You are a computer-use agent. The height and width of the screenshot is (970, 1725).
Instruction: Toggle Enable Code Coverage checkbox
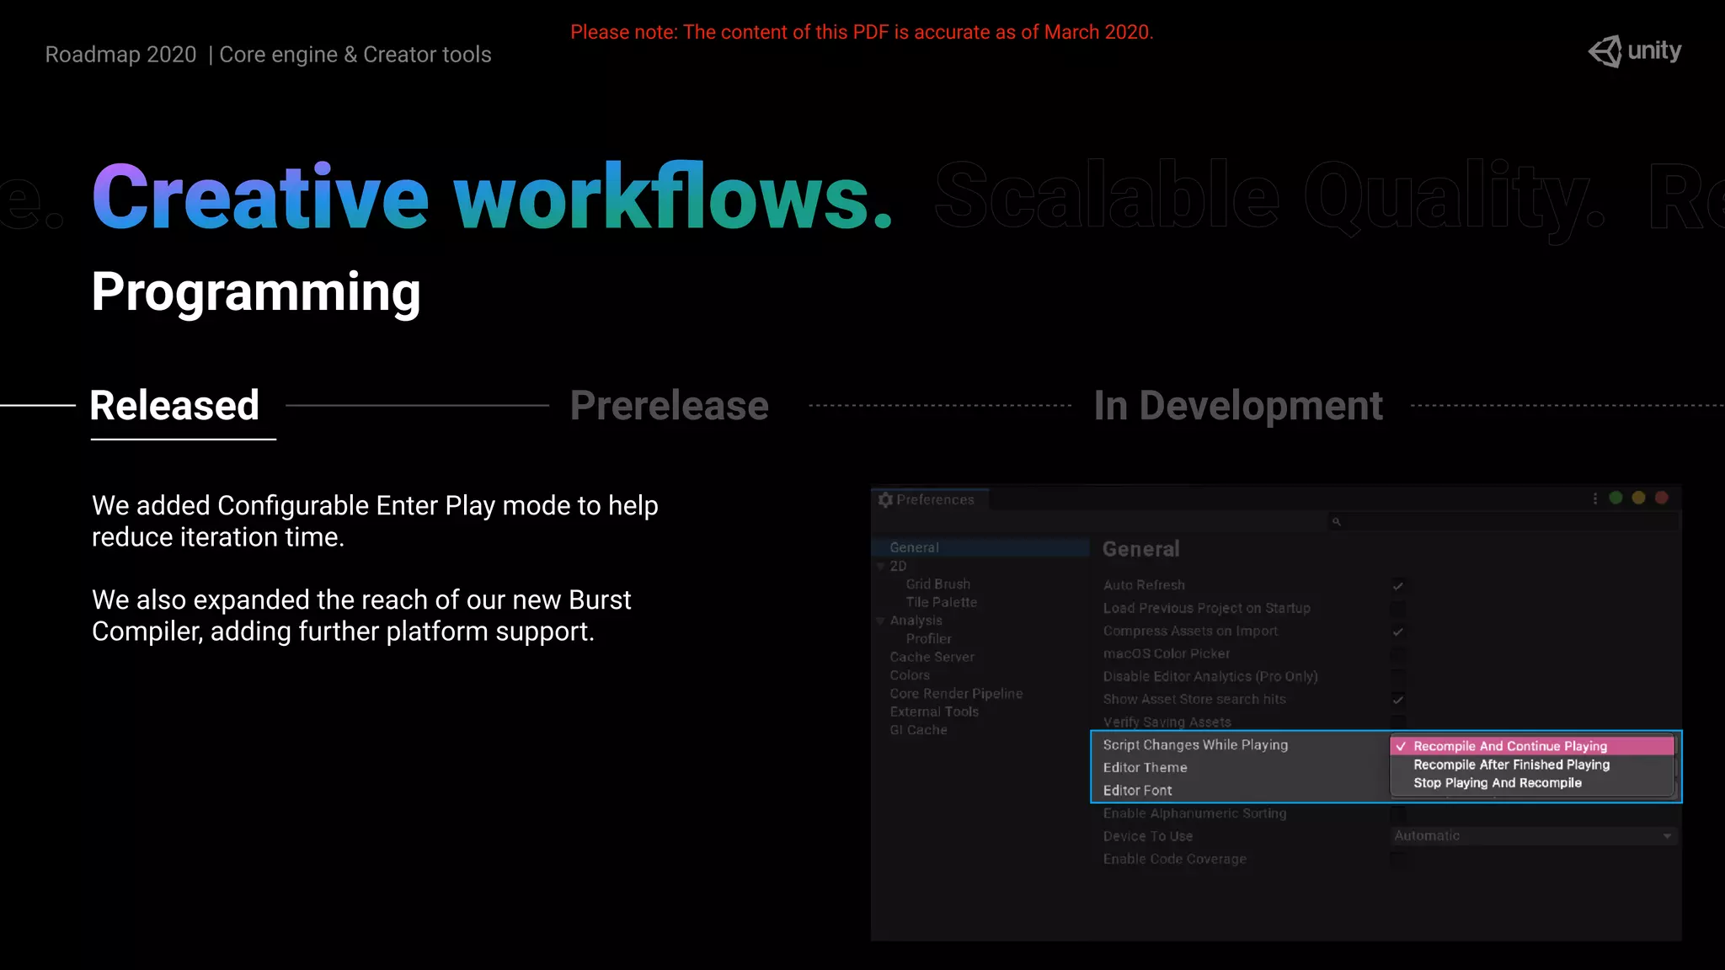point(1398,859)
